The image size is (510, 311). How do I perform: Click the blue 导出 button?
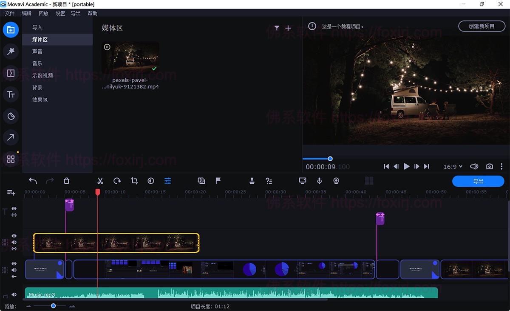[478, 181]
